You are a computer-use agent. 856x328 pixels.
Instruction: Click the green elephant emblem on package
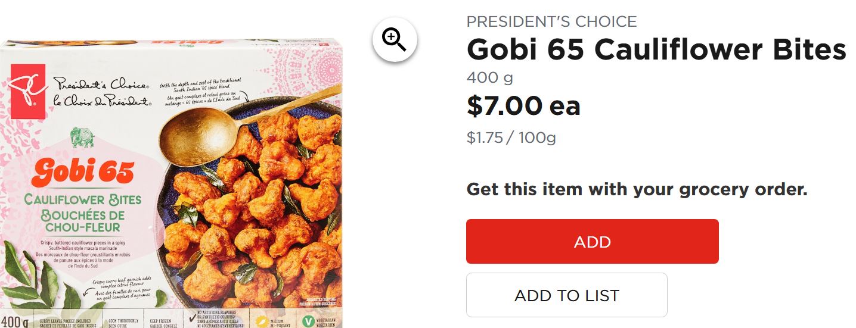tap(82, 138)
